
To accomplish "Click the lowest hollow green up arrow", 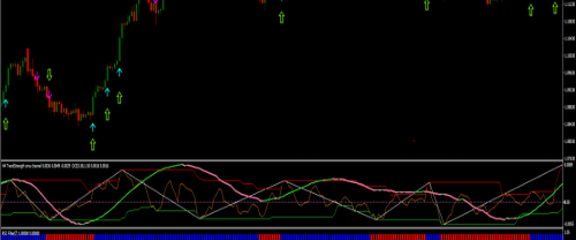I will click(x=93, y=144).
